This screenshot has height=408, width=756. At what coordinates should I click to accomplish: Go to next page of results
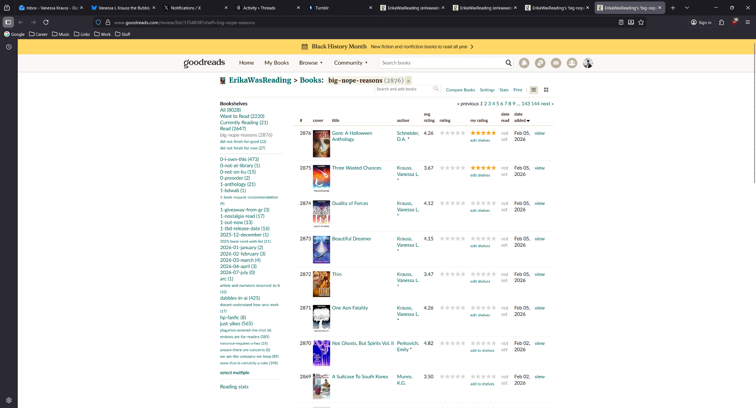[547, 104]
